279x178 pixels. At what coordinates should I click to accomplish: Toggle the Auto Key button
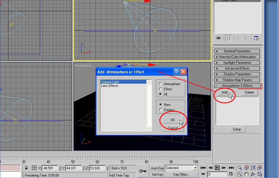pyautogui.click(x=157, y=168)
